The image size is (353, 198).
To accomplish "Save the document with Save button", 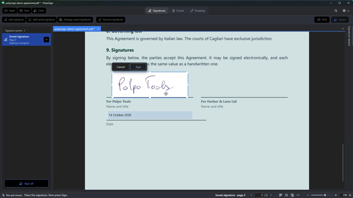I will coord(24,11).
